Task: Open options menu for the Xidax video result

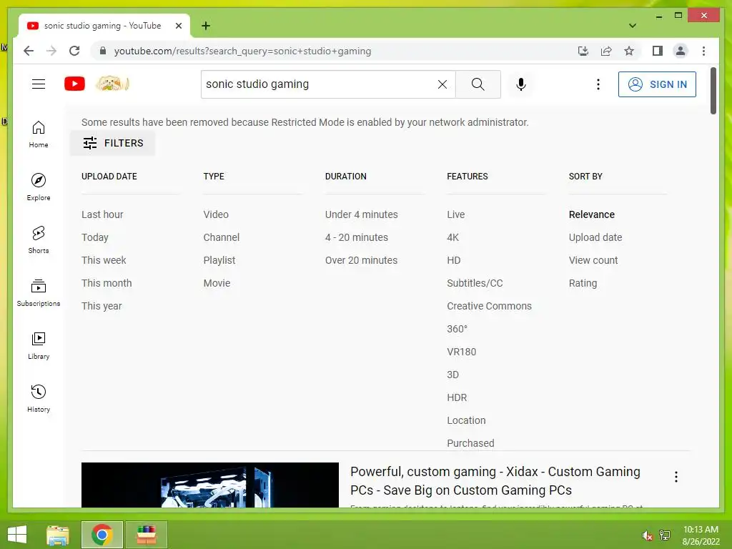Action: (676, 477)
